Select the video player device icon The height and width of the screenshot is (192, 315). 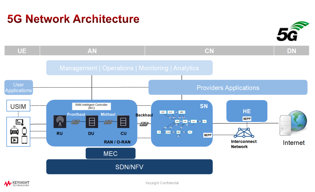click(15, 140)
